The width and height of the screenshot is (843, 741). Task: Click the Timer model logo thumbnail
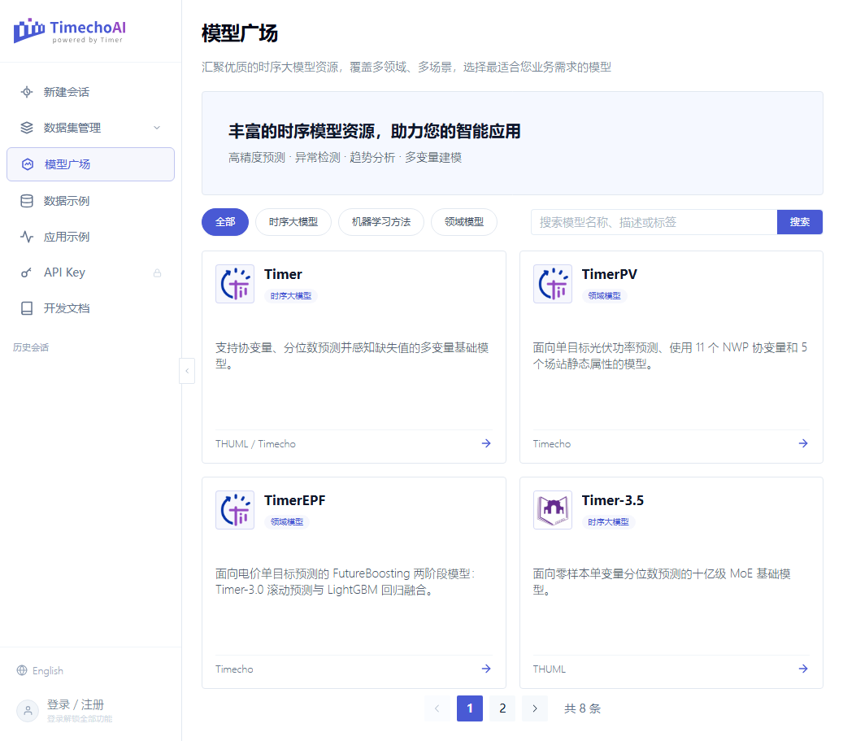[x=235, y=284]
